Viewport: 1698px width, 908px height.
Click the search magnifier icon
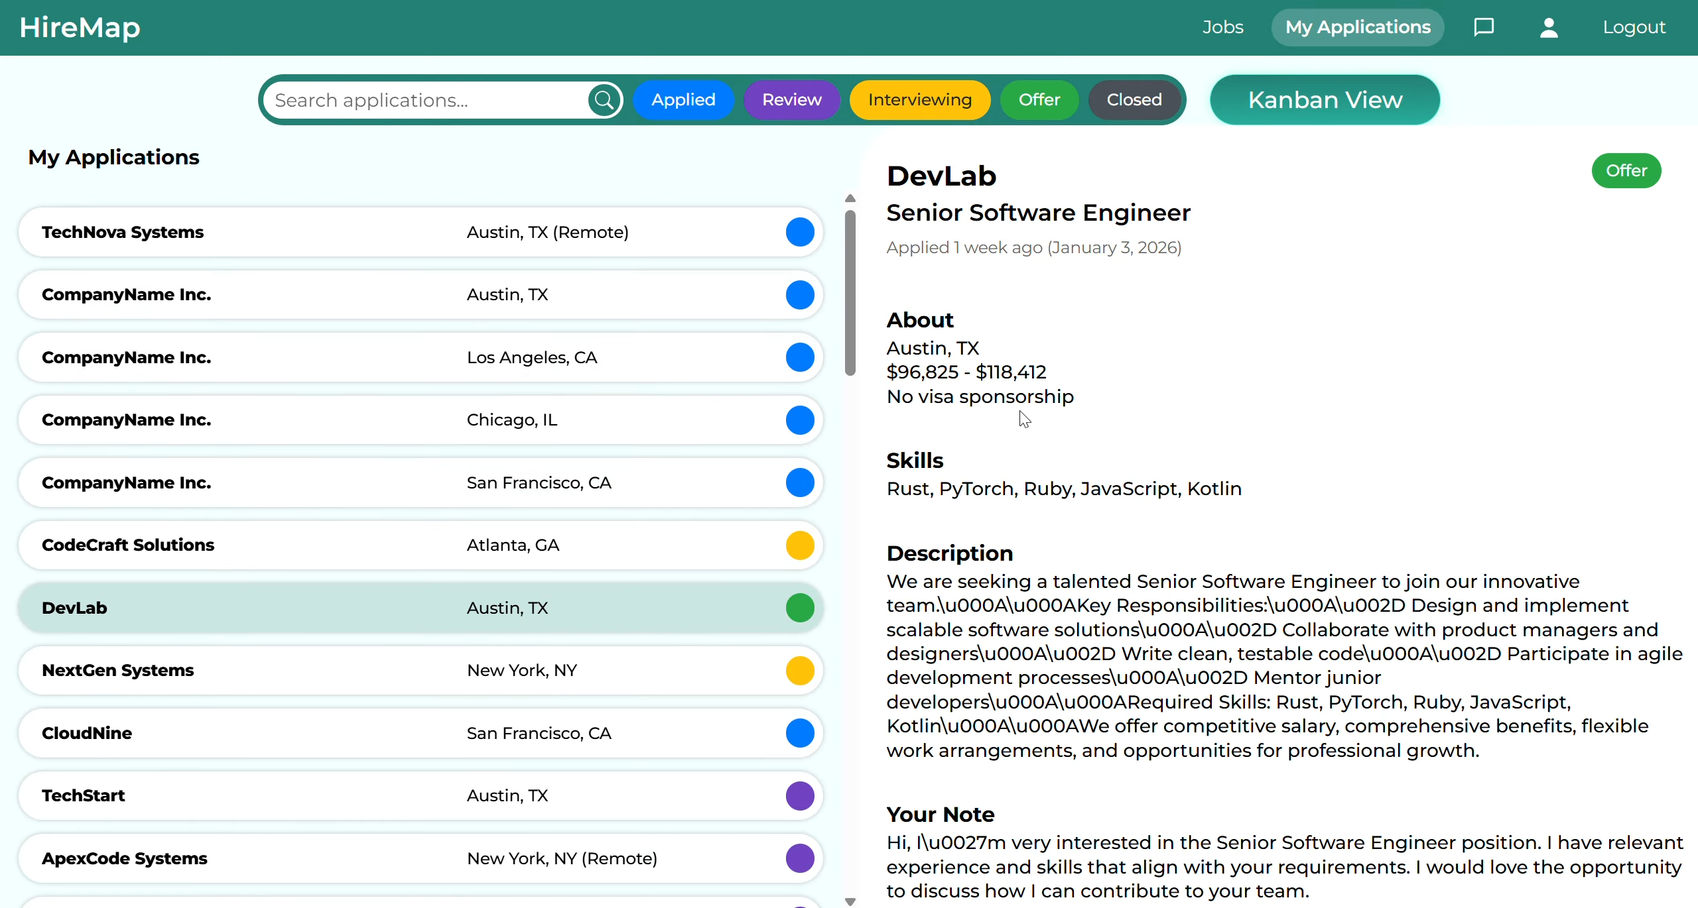(604, 100)
